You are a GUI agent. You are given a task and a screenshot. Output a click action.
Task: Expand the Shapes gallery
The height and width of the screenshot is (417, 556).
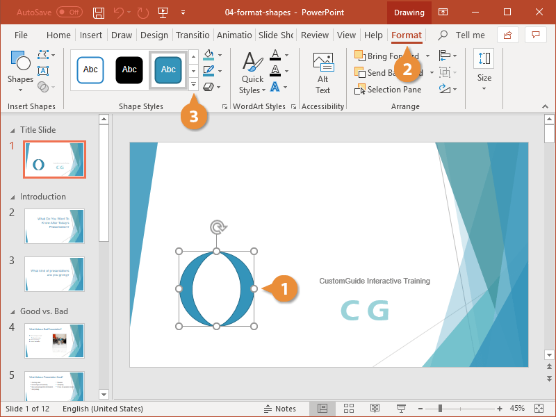pos(20,69)
